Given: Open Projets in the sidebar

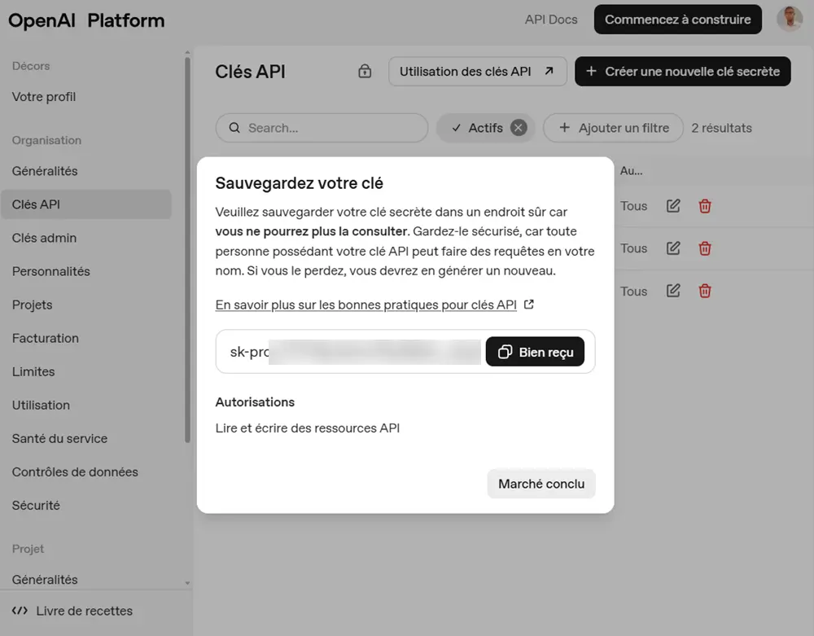Looking at the screenshot, I should tap(33, 305).
